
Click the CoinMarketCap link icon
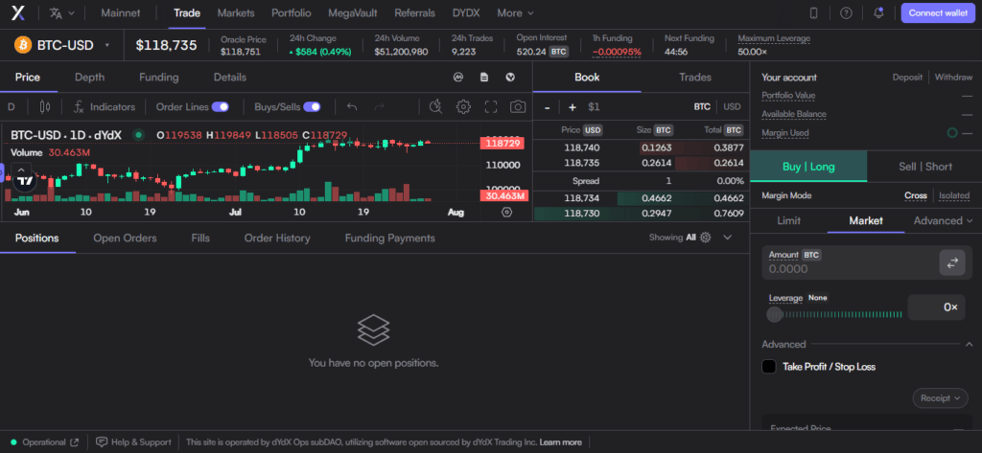pyautogui.click(x=458, y=78)
